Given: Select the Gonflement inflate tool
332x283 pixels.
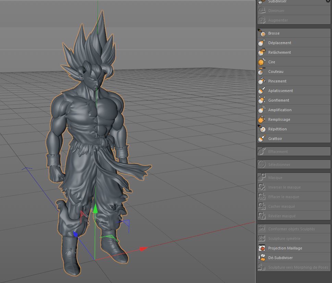Looking at the screenshot, I should [294, 100].
